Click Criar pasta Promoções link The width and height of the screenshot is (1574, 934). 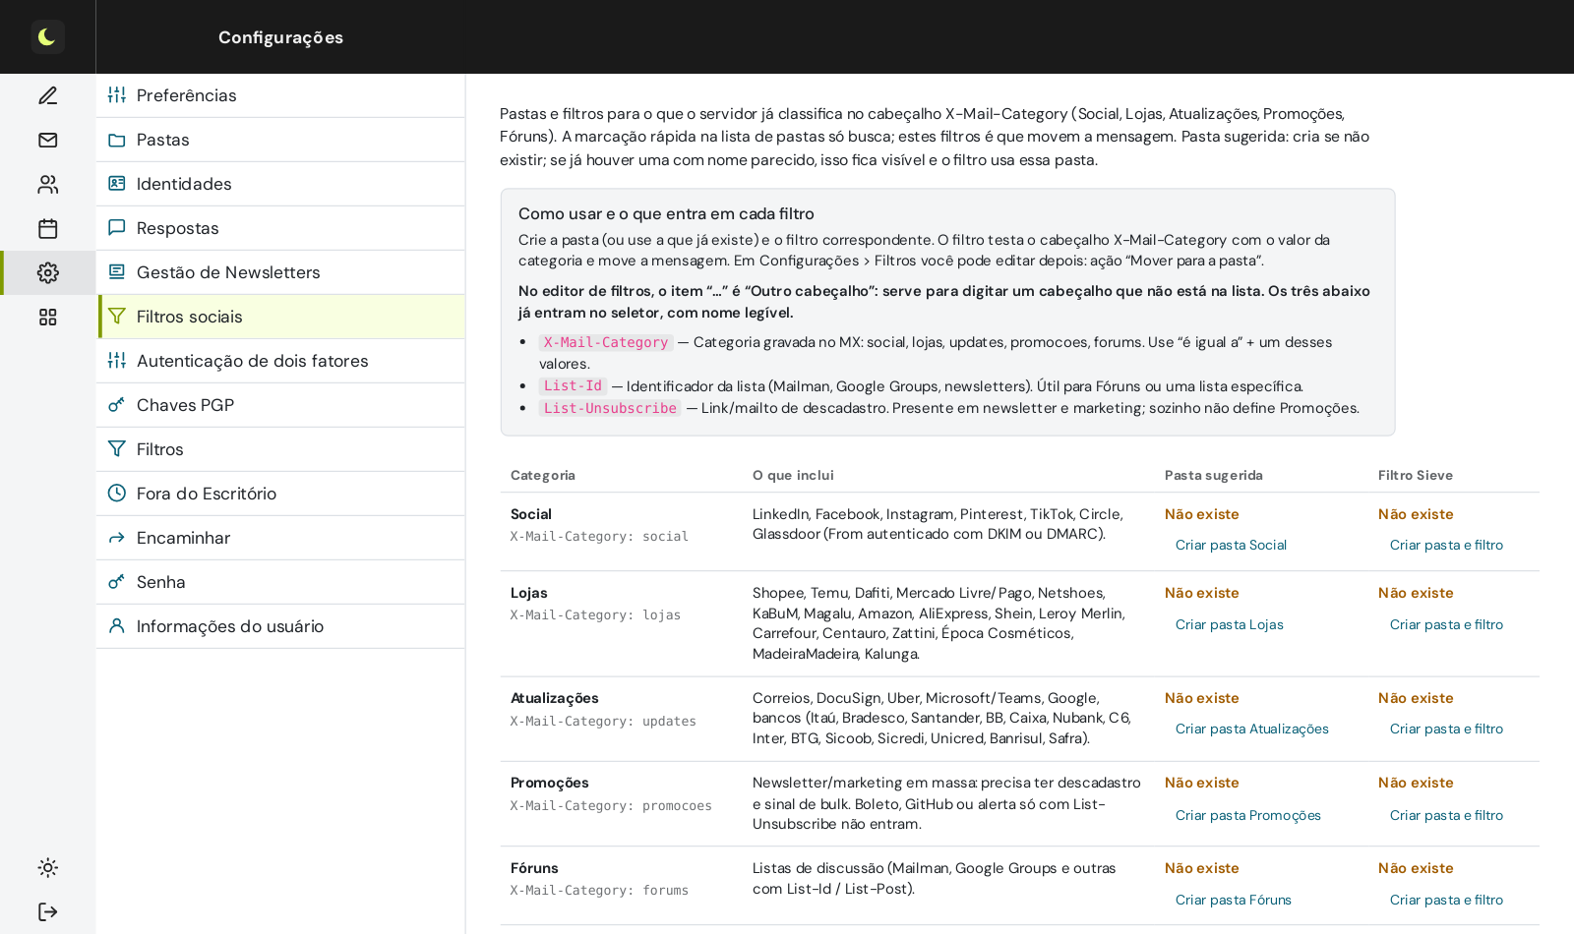point(1247,815)
